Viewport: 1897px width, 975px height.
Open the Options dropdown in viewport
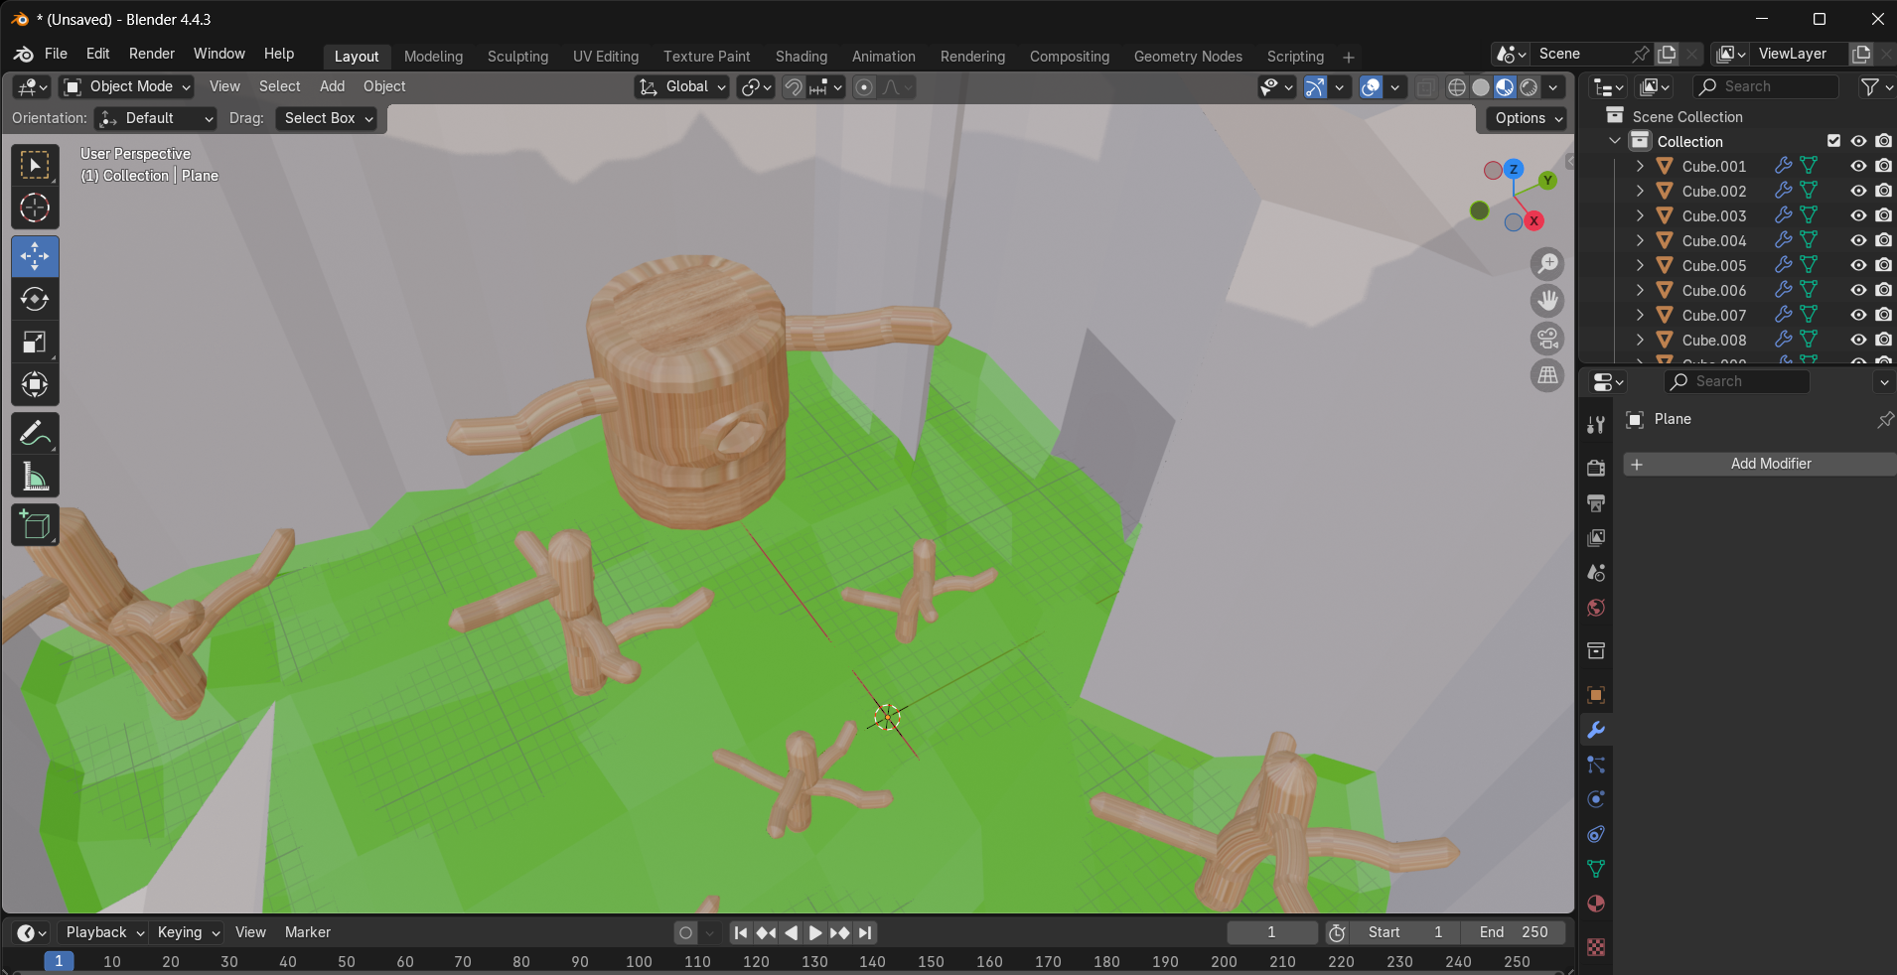coord(1529,118)
